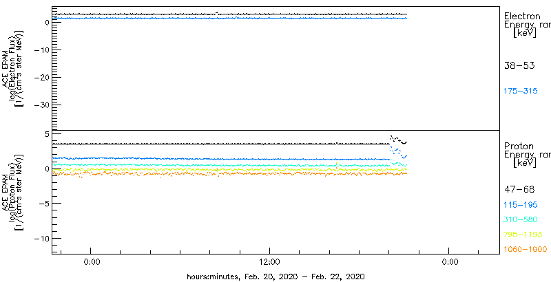Click the blue 115-195 proton flux surge
The width and height of the screenshot is (551, 282).
(399, 153)
